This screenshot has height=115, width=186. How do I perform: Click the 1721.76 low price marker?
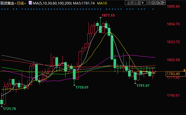pyautogui.click(x=9, y=109)
